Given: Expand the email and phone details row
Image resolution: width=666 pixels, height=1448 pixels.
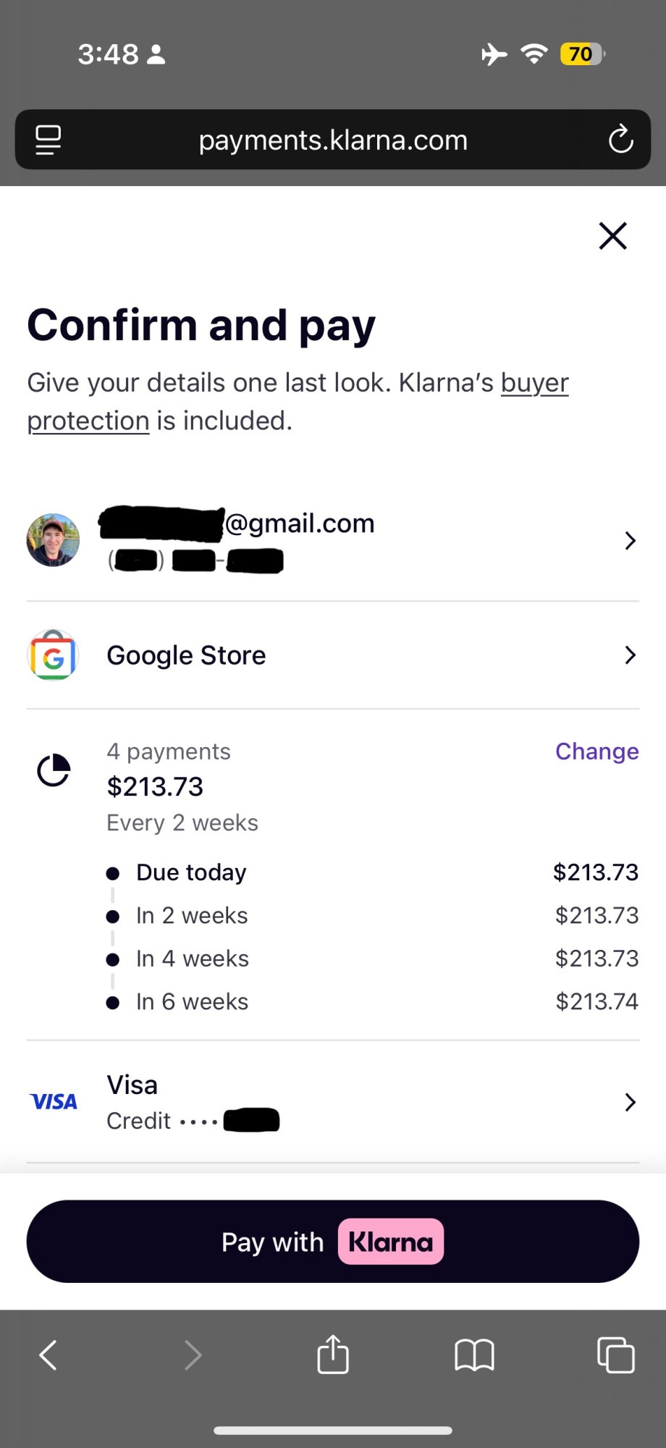Looking at the screenshot, I should (630, 541).
